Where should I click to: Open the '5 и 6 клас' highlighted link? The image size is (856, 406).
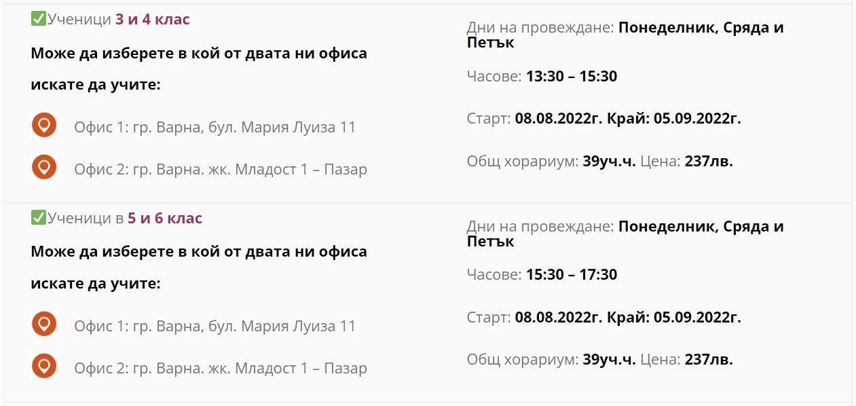[x=165, y=219]
